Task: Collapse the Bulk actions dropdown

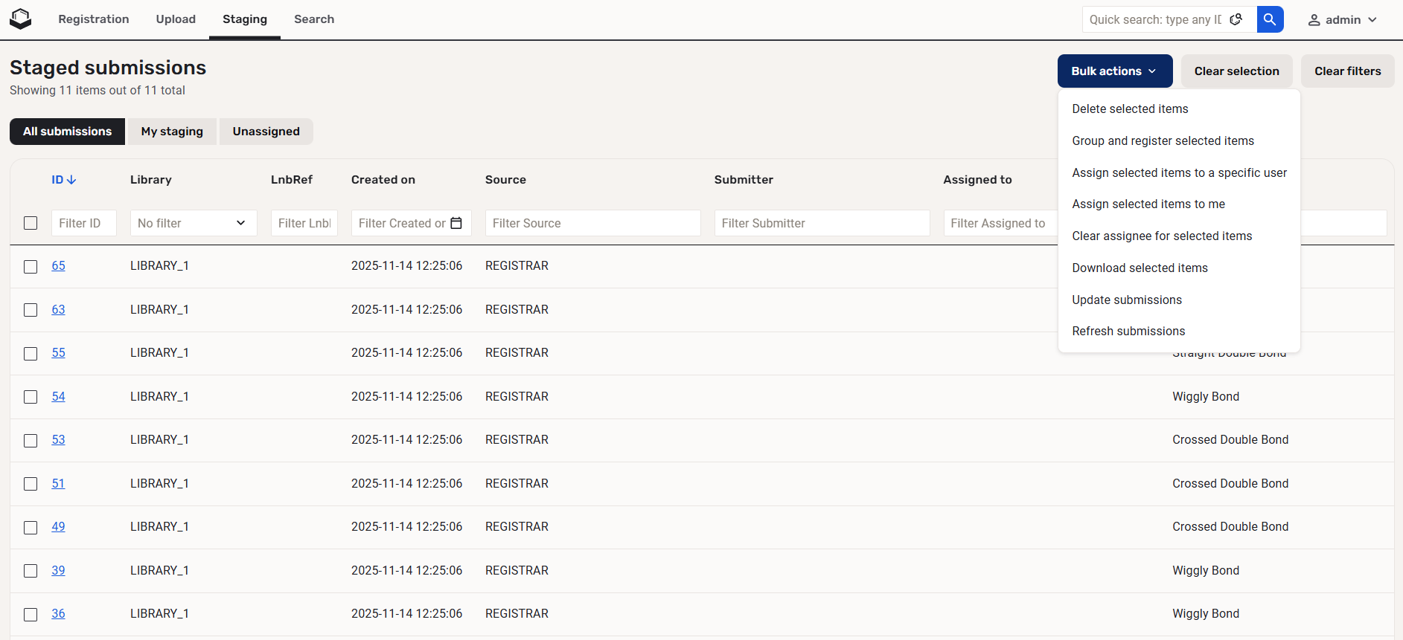Action: pyautogui.click(x=1114, y=71)
